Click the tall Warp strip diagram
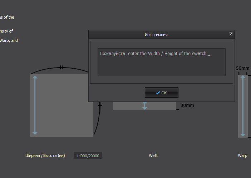The height and width of the screenshot is (178, 251). 243,106
